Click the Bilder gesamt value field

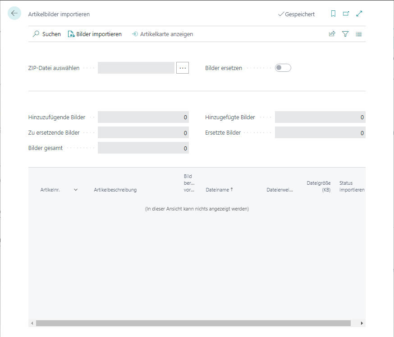click(143, 148)
